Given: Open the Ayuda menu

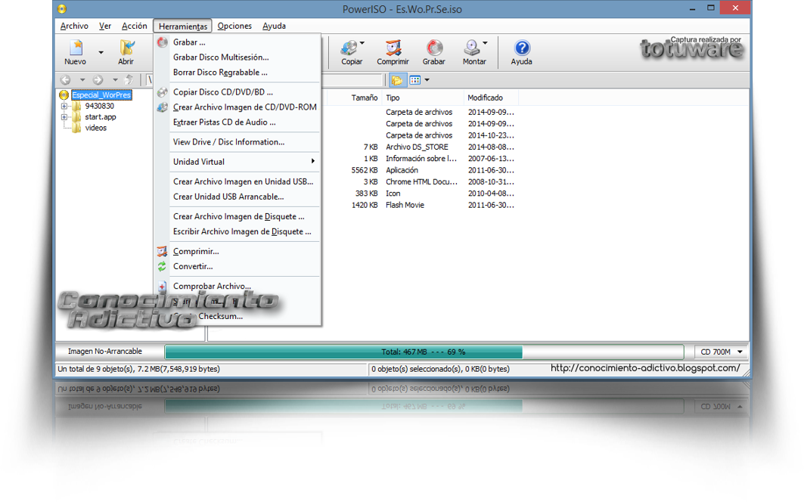Looking at the screenshot, I should coord(274,26).
